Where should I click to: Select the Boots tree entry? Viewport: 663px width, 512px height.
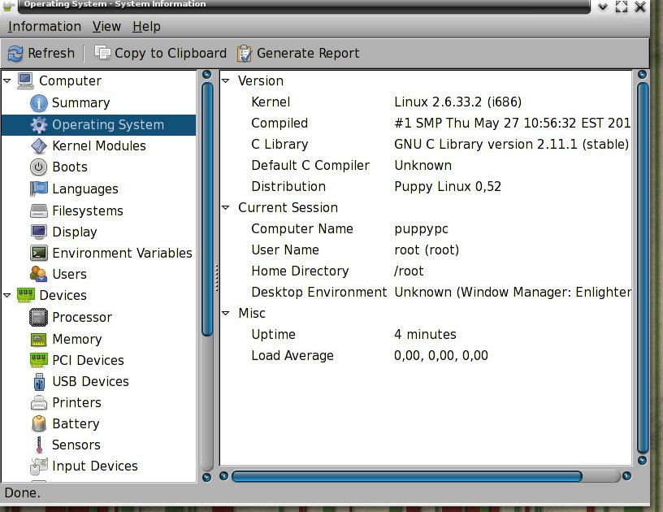click(70, 167)
